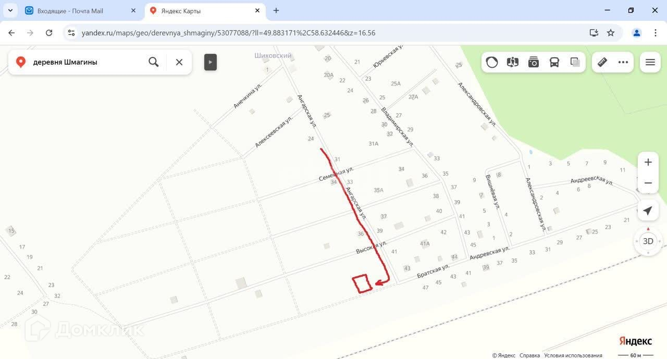Open a new browser tab

pos(276,10)
